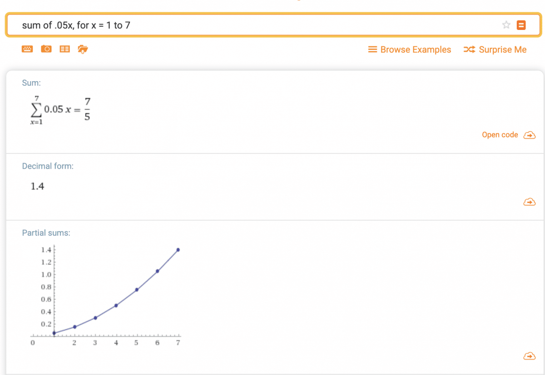
Task: Click cloud icon next to Open code
Action: (x=530, y=135)
